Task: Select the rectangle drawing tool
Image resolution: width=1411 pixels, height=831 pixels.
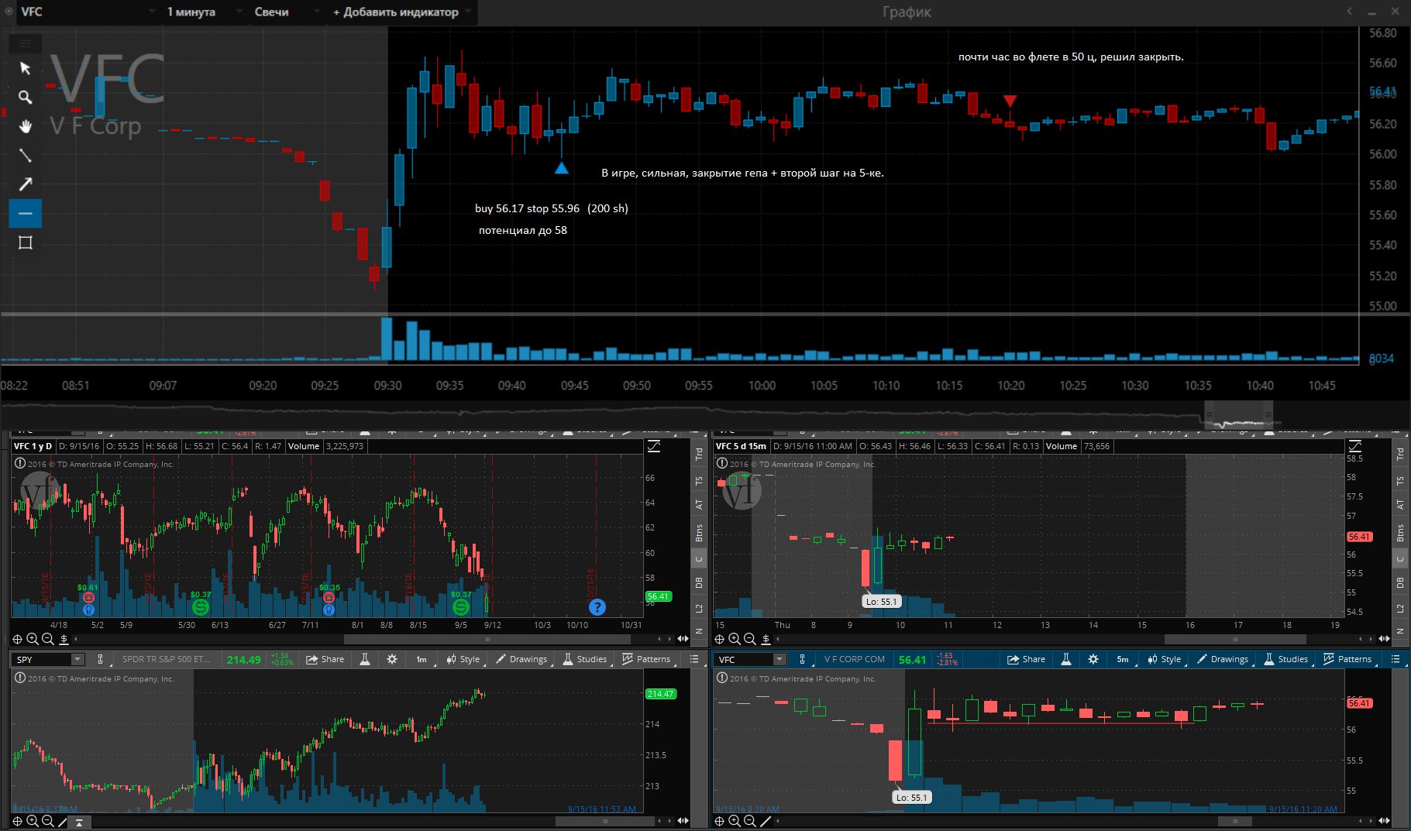Action: coord(25,242)
